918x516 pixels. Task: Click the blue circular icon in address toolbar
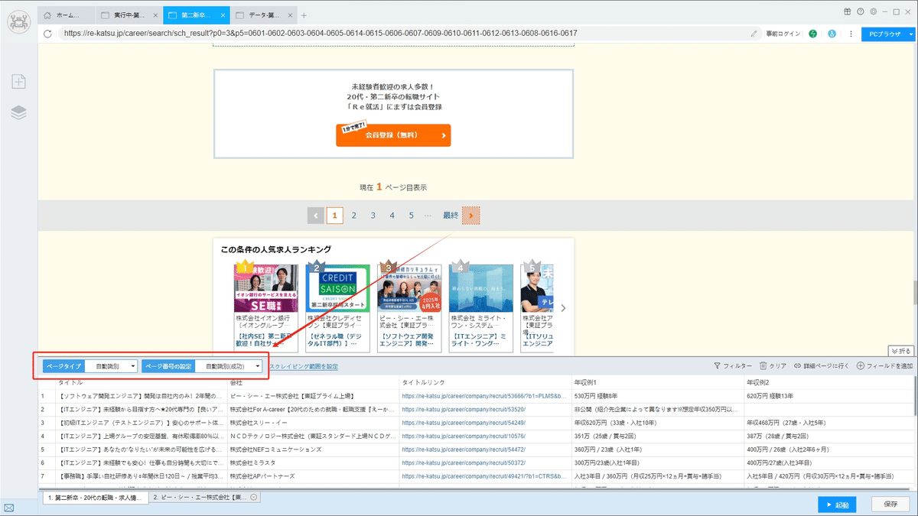pyautogui.click(x=832, y=34)
